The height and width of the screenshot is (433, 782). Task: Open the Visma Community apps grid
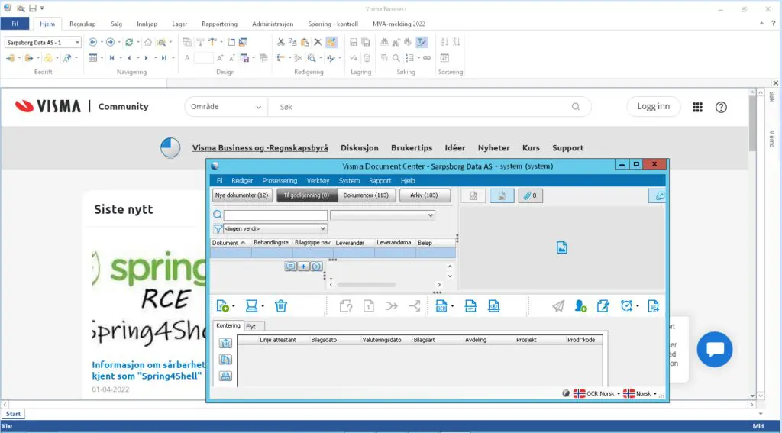697,108
